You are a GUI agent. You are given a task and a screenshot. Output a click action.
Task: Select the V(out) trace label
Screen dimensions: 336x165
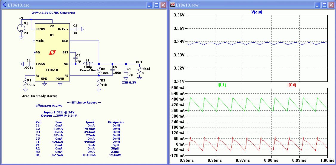257,12
